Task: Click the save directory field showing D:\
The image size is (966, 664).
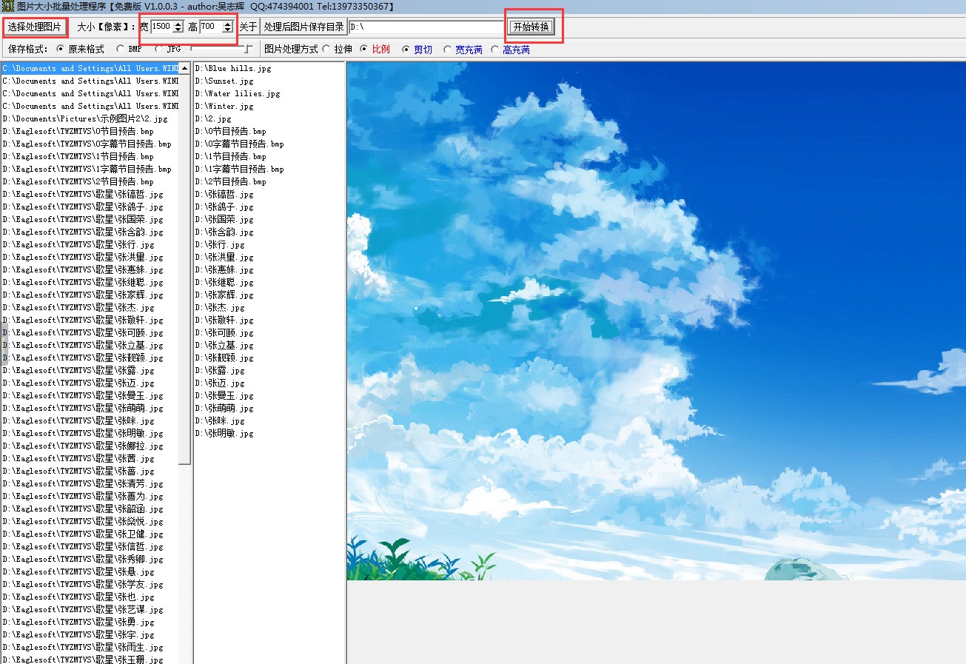Action: (426, 27)
